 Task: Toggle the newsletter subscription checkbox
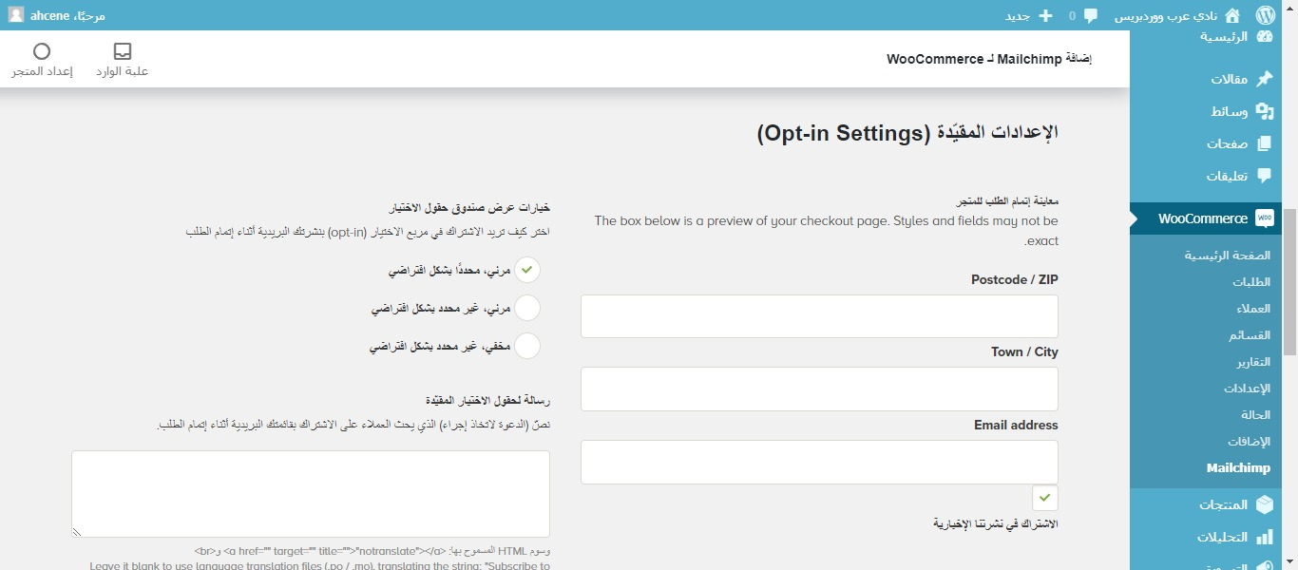point(1045,497)
